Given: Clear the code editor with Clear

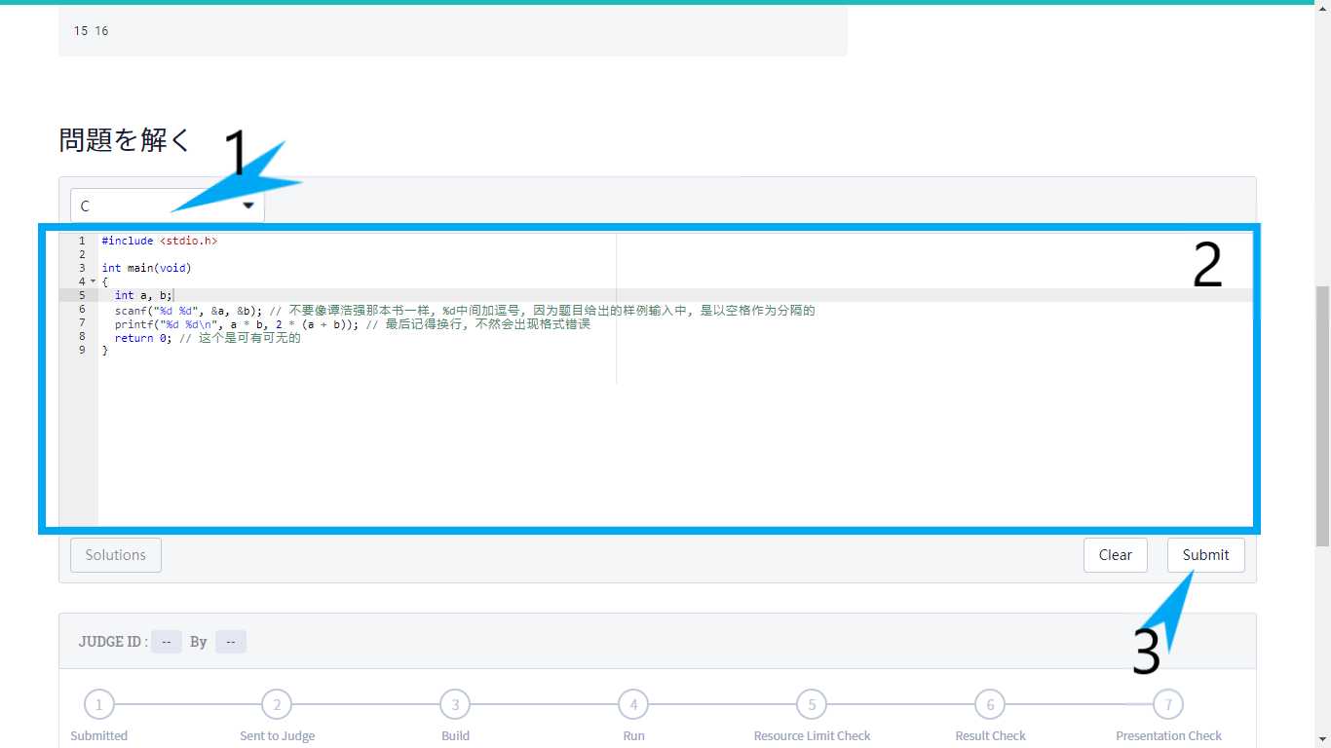Looking at the screenshot, I should click(1115, 555).
